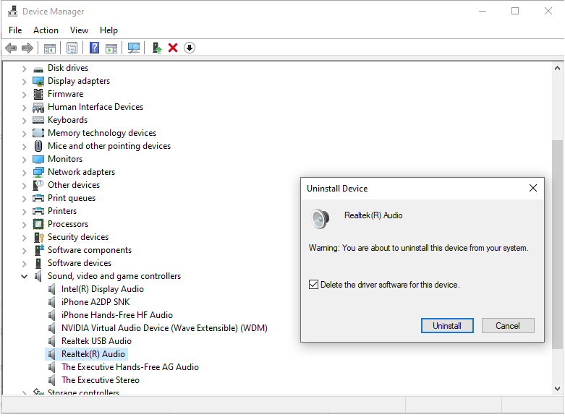Click the red X Uninstall device icon
Image resolution: width=565 pixels, height=417 pixels.
(x=173, y=48)
